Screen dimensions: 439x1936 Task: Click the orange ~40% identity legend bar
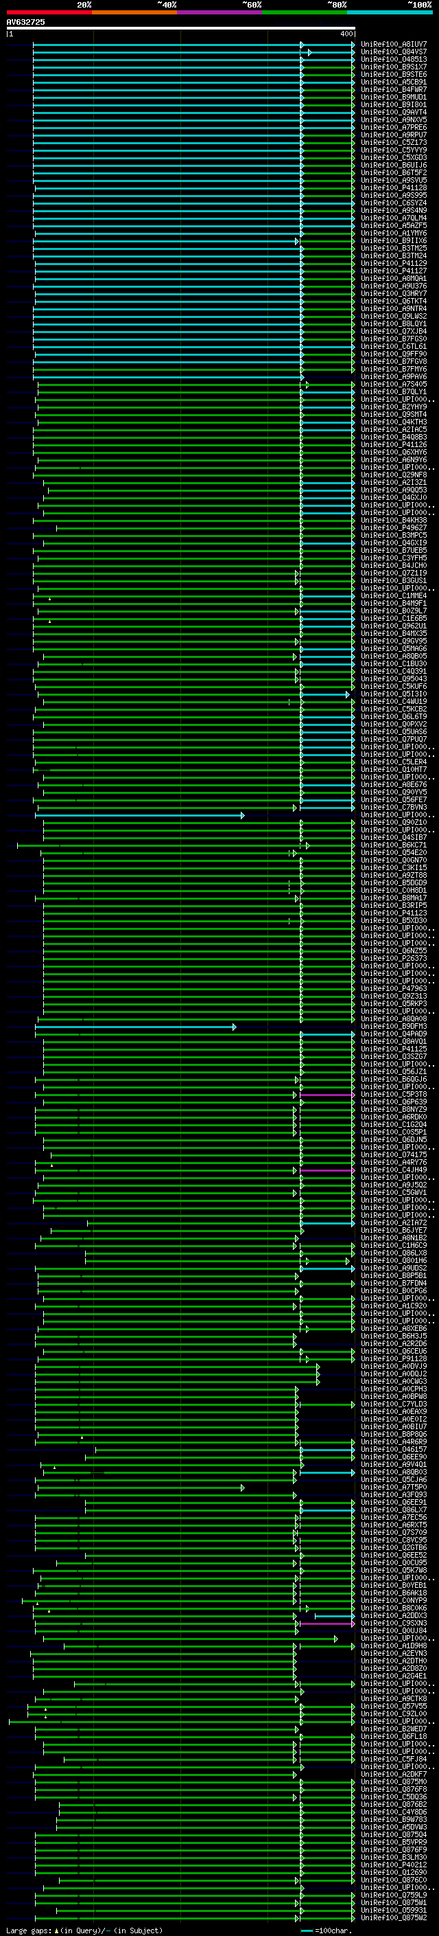134,12
